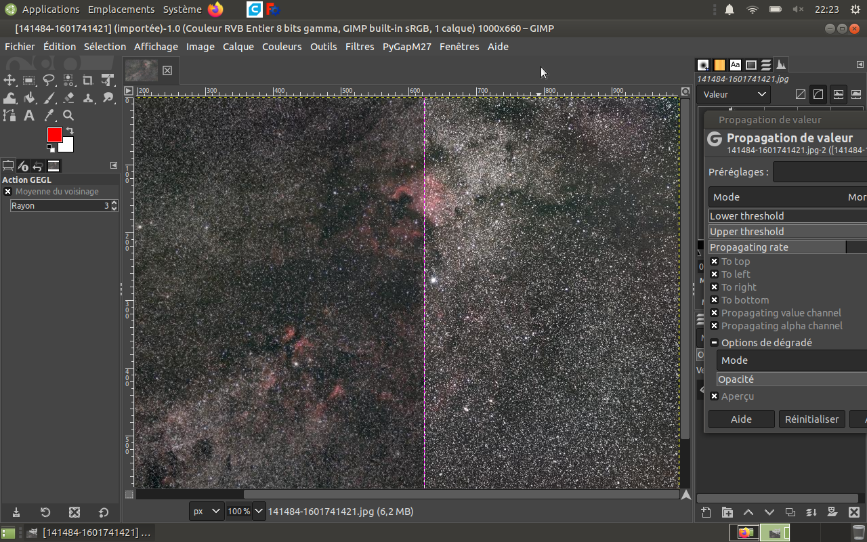Viewport: 867px width, 542px height.
Task: Switch histogram to linear mode
Action: [x=801, y=94]
